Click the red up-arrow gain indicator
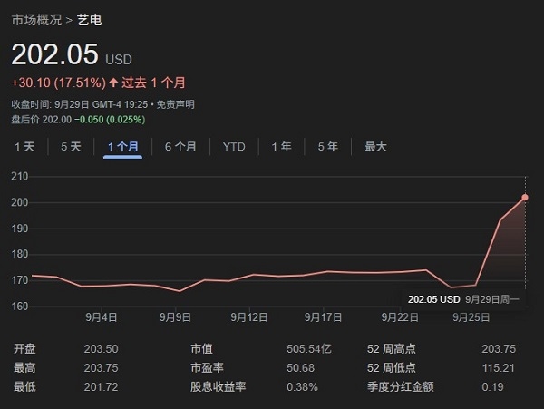 tap(113, 83)
